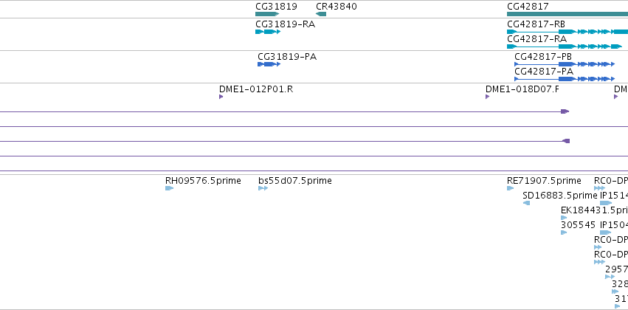Screen dimensions: 628x310
Task: Click the DME1-012P01.R marker arrow
Action: pos(221,97)
